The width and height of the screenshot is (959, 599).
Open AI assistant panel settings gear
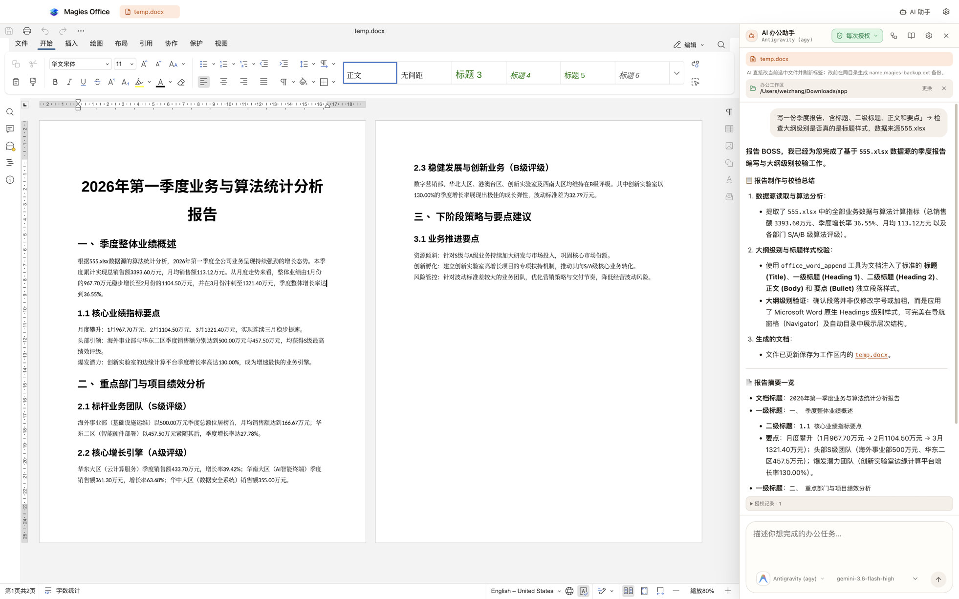tap(929, 36)
